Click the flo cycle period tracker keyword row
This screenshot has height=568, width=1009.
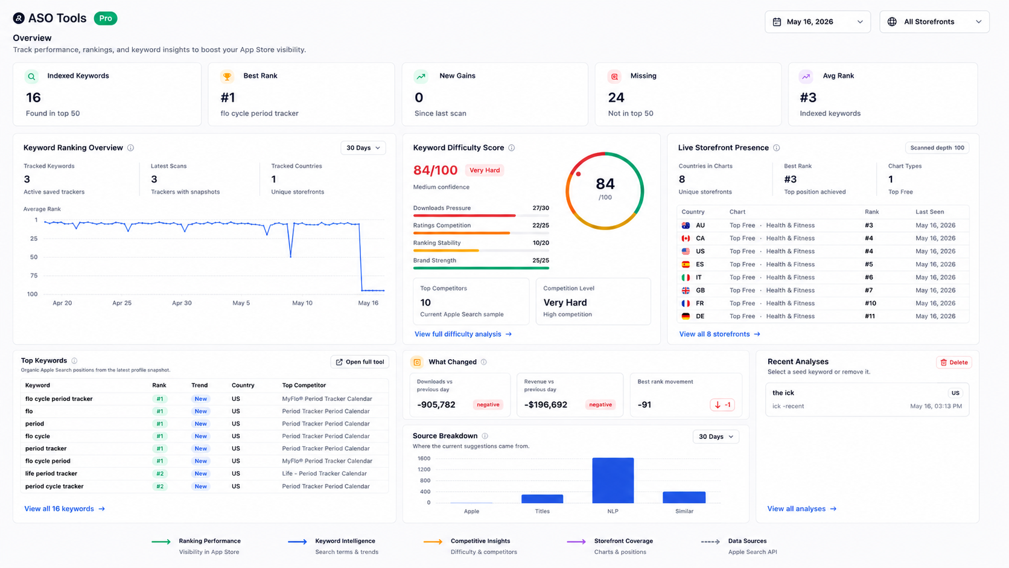(205, 399)
